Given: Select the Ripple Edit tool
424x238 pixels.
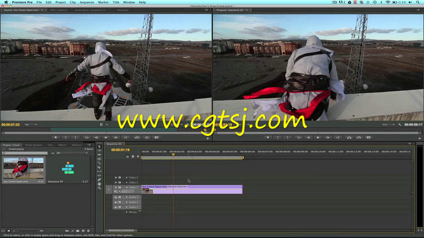Looking at the screenshot, I should (99, 154).
